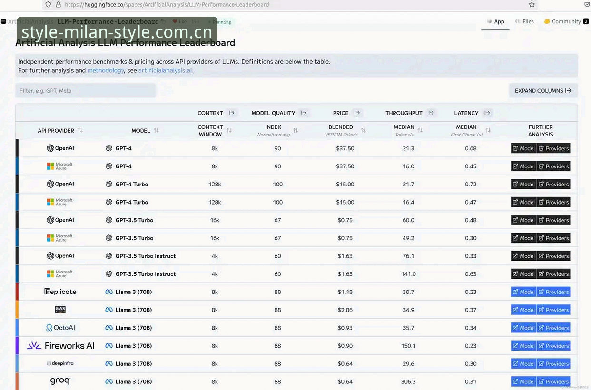The width and height of the screenshot is (591, 390).
Task: Open Model analysis for OpenAI GPT-4 Turbo
Action: pos(524,185)
